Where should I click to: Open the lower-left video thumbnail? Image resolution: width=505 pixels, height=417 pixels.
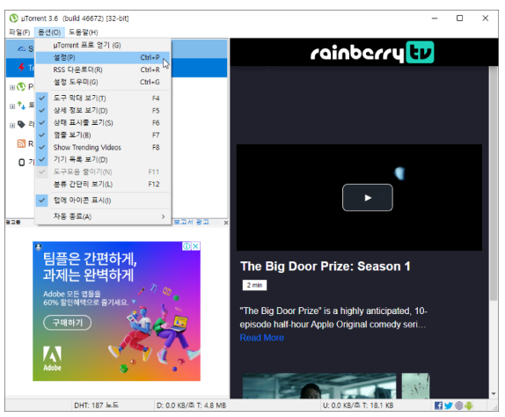click(319, 385)
